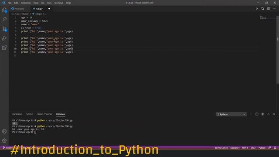The width and height of the screenshot is (279, 157).
Task: Click the code minimap preview
Action: pos(263,17)
